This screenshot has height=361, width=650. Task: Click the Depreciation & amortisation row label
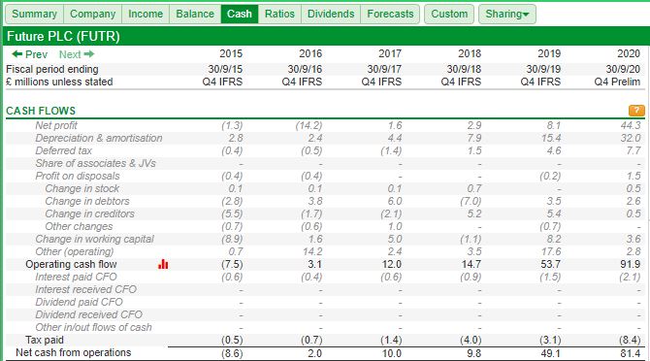(x=99, y=138)
